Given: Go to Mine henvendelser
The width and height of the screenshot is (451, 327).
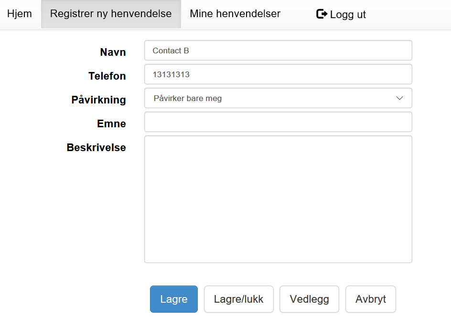Looking at the screenshot, I should click(235, 14).
